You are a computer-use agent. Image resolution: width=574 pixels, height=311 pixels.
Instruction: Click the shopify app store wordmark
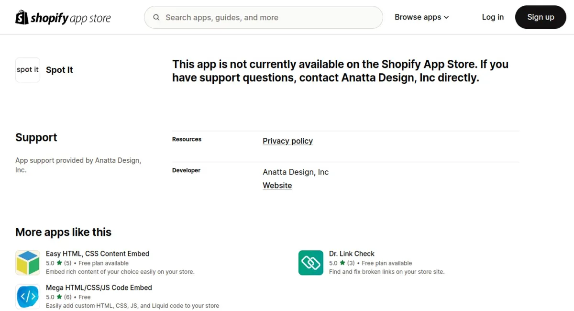click(71, 18)
